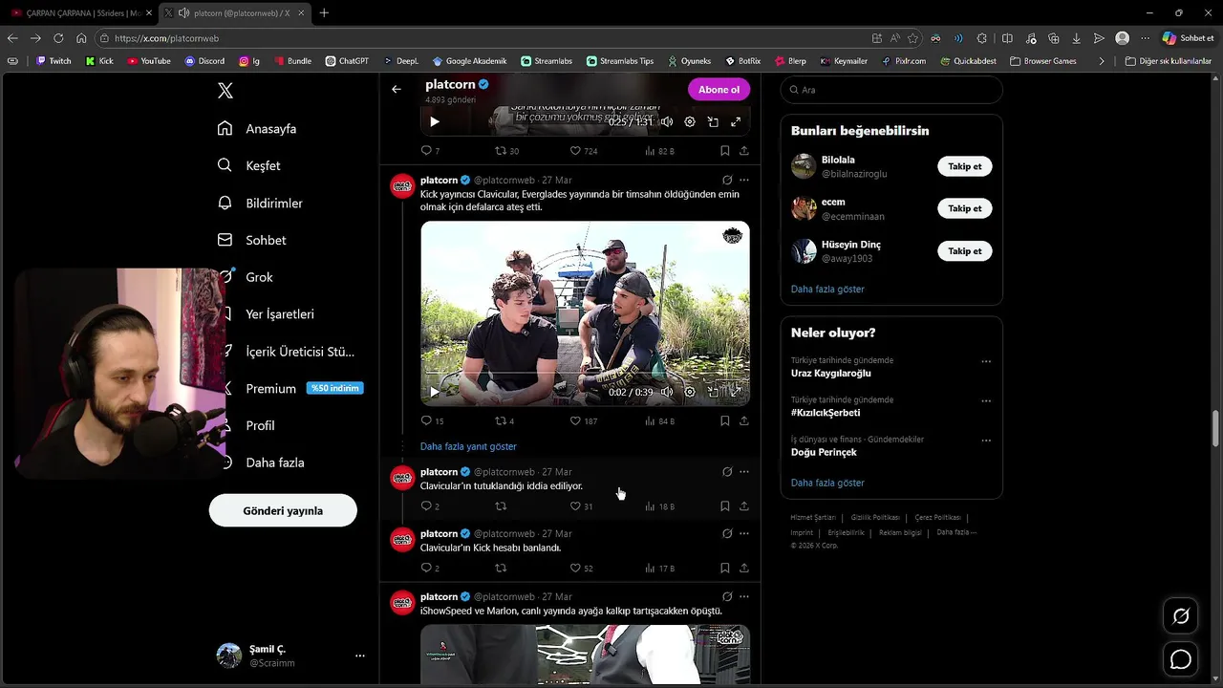Click Daha fazla yanıt göster link
The image size is (1223, 688).
468,446
